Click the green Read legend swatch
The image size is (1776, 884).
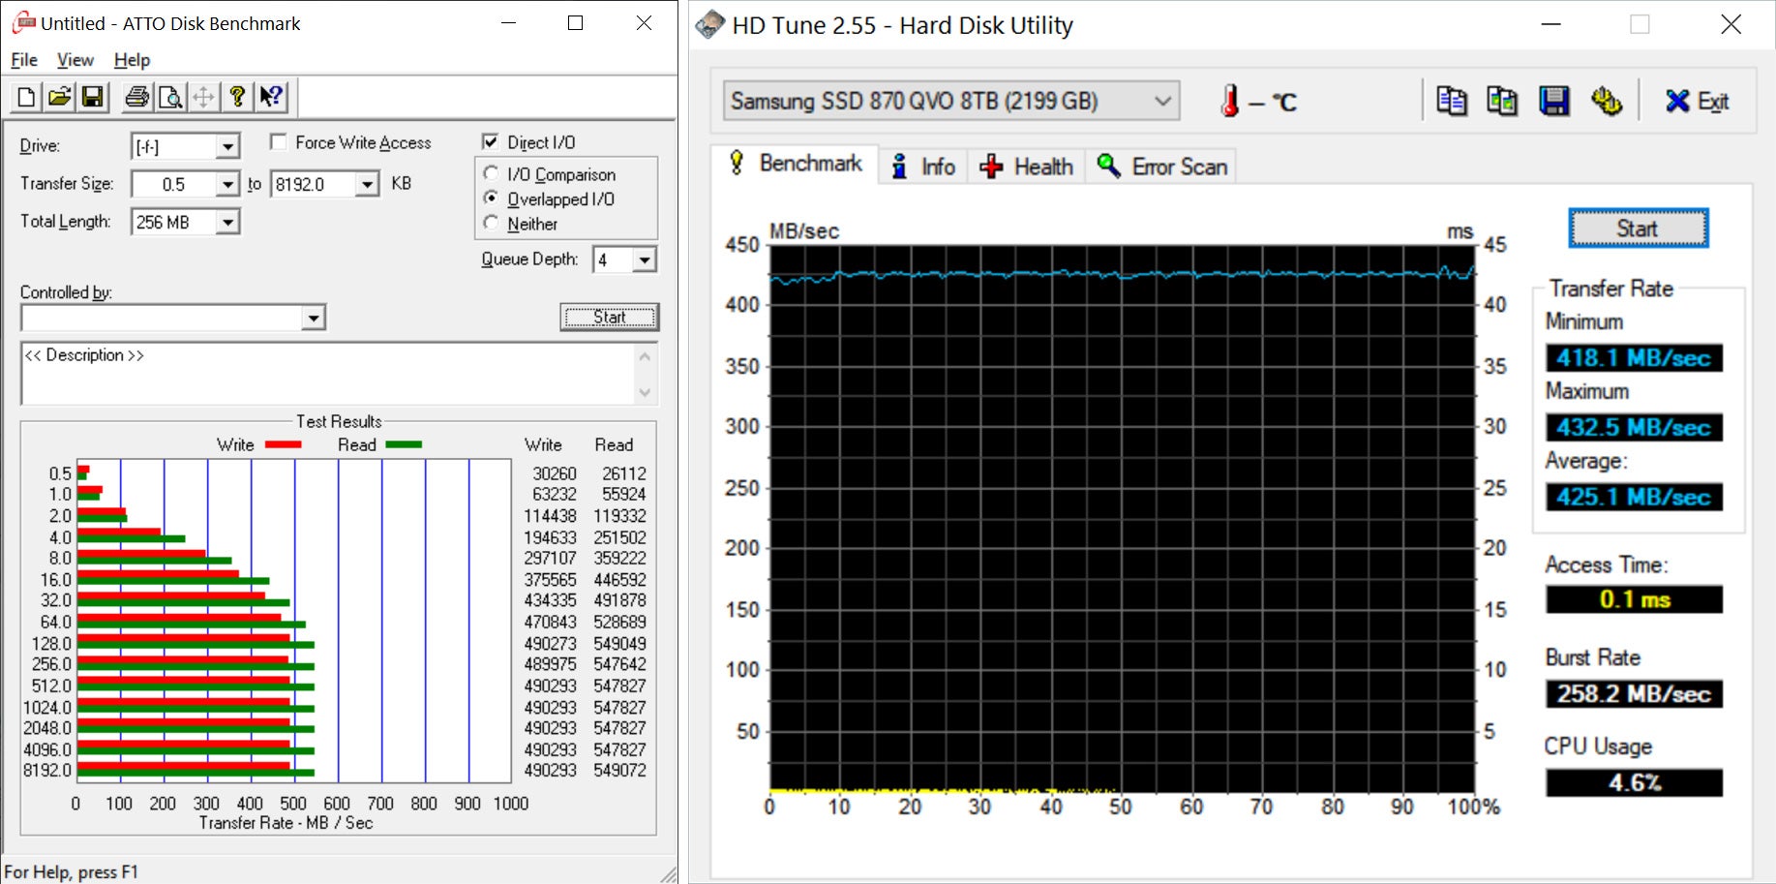click(404, 444)
